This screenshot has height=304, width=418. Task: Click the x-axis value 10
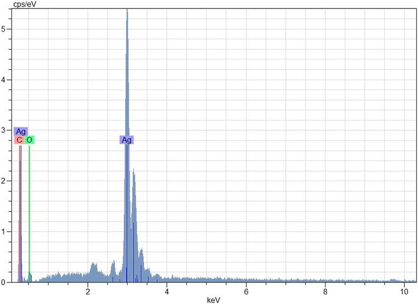405,292
